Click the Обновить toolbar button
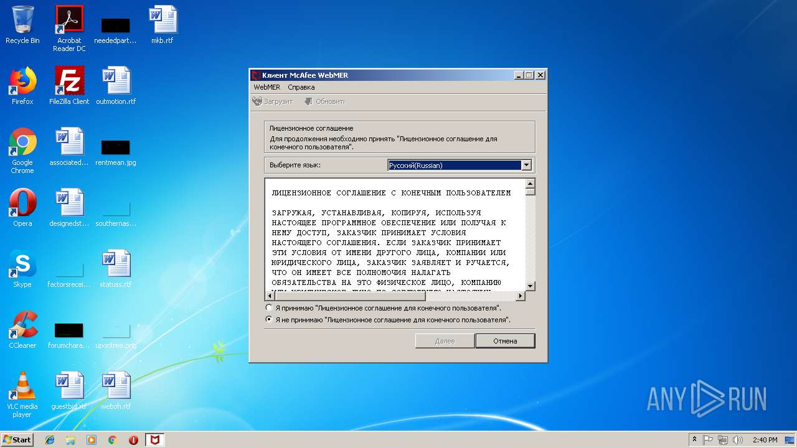Image resolution: width=797 pixels, height=448 pixels. (324, 101)
